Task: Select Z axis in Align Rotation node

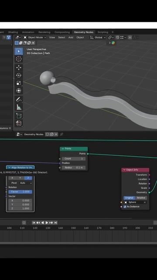Action: (x=28, y=178)
